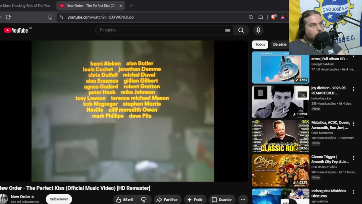
Task: Open options menu for joy division video
Action: pos(354,89)
